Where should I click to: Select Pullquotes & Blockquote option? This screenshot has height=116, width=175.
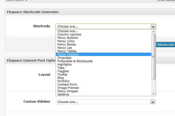103,61
